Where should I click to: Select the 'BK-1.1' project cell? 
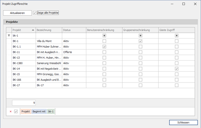tap(24, 46)
